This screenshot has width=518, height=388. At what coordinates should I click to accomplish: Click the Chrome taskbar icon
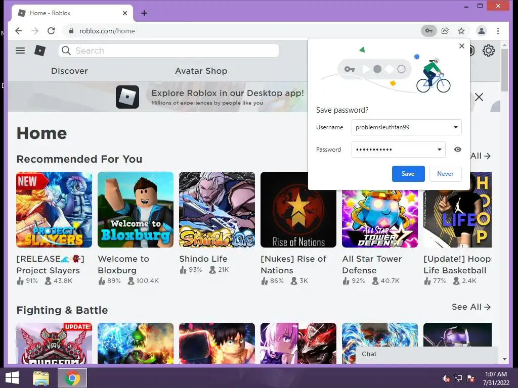pos(72,378)
